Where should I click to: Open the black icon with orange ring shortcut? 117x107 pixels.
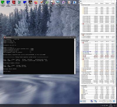[30, 2]
